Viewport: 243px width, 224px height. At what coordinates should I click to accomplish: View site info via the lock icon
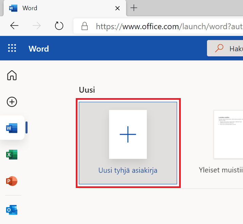click(85, 26)
